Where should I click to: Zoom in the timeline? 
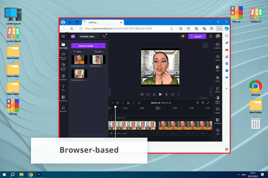[203, 103]
